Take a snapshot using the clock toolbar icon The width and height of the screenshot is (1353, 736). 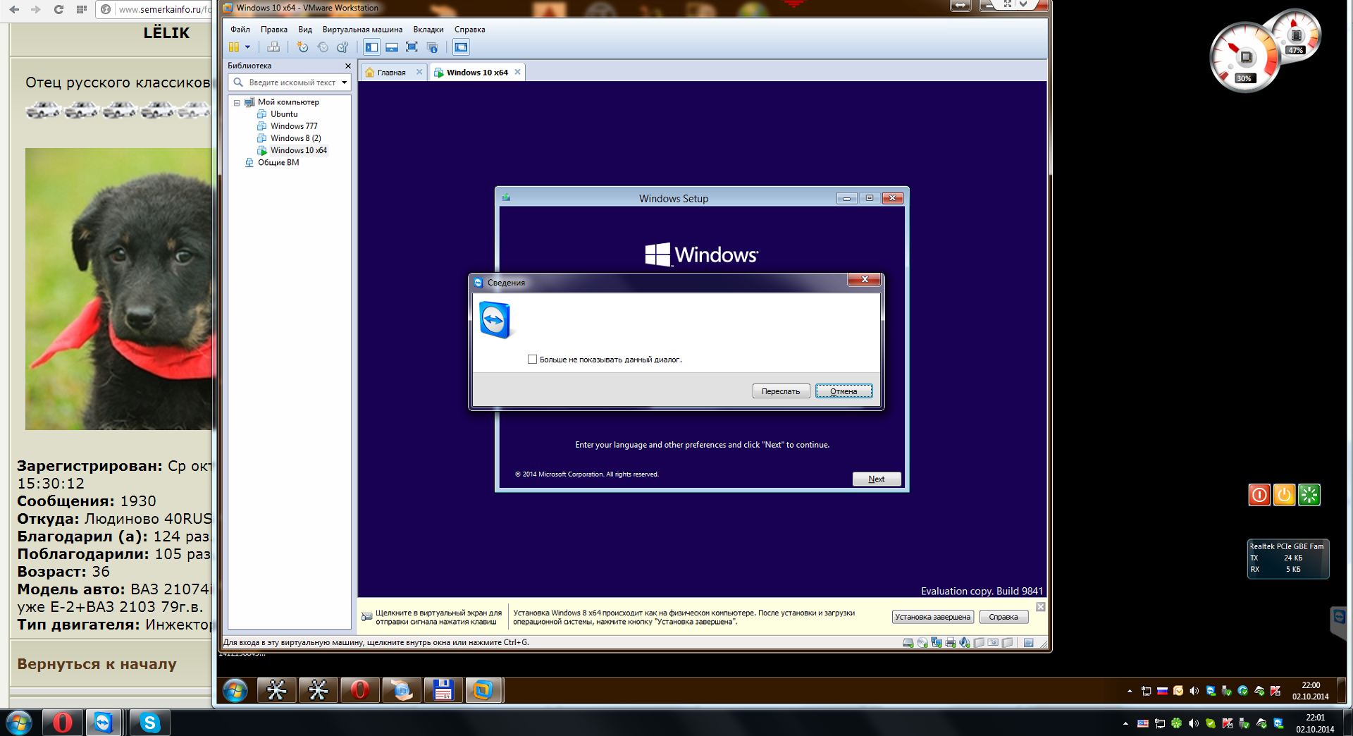tap(302, 47)
